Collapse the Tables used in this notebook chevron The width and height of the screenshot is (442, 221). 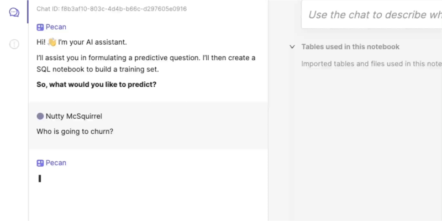292,47
